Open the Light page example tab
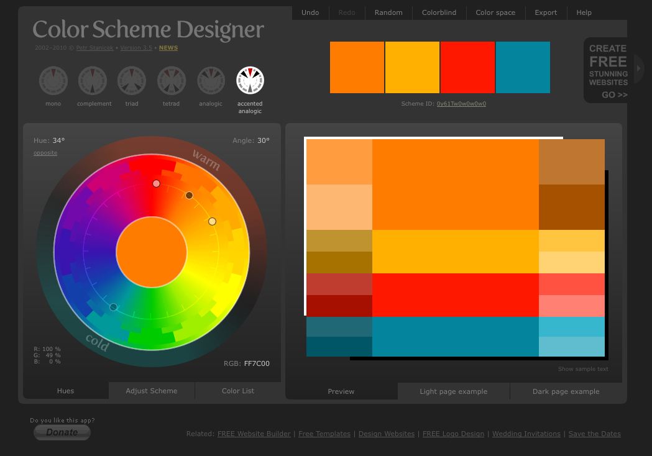 (x=453, y=391)
